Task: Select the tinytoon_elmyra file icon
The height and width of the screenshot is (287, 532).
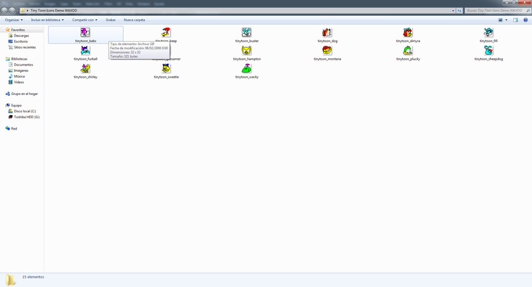Action: (408, 33)
